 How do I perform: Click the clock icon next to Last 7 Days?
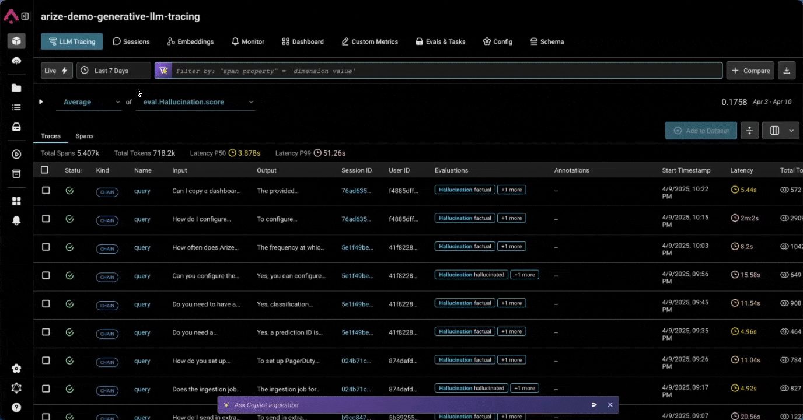coord(85,71)
